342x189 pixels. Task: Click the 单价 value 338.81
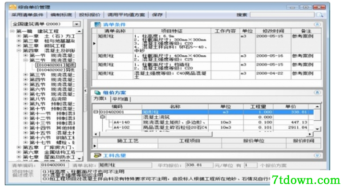coord(298,112)
